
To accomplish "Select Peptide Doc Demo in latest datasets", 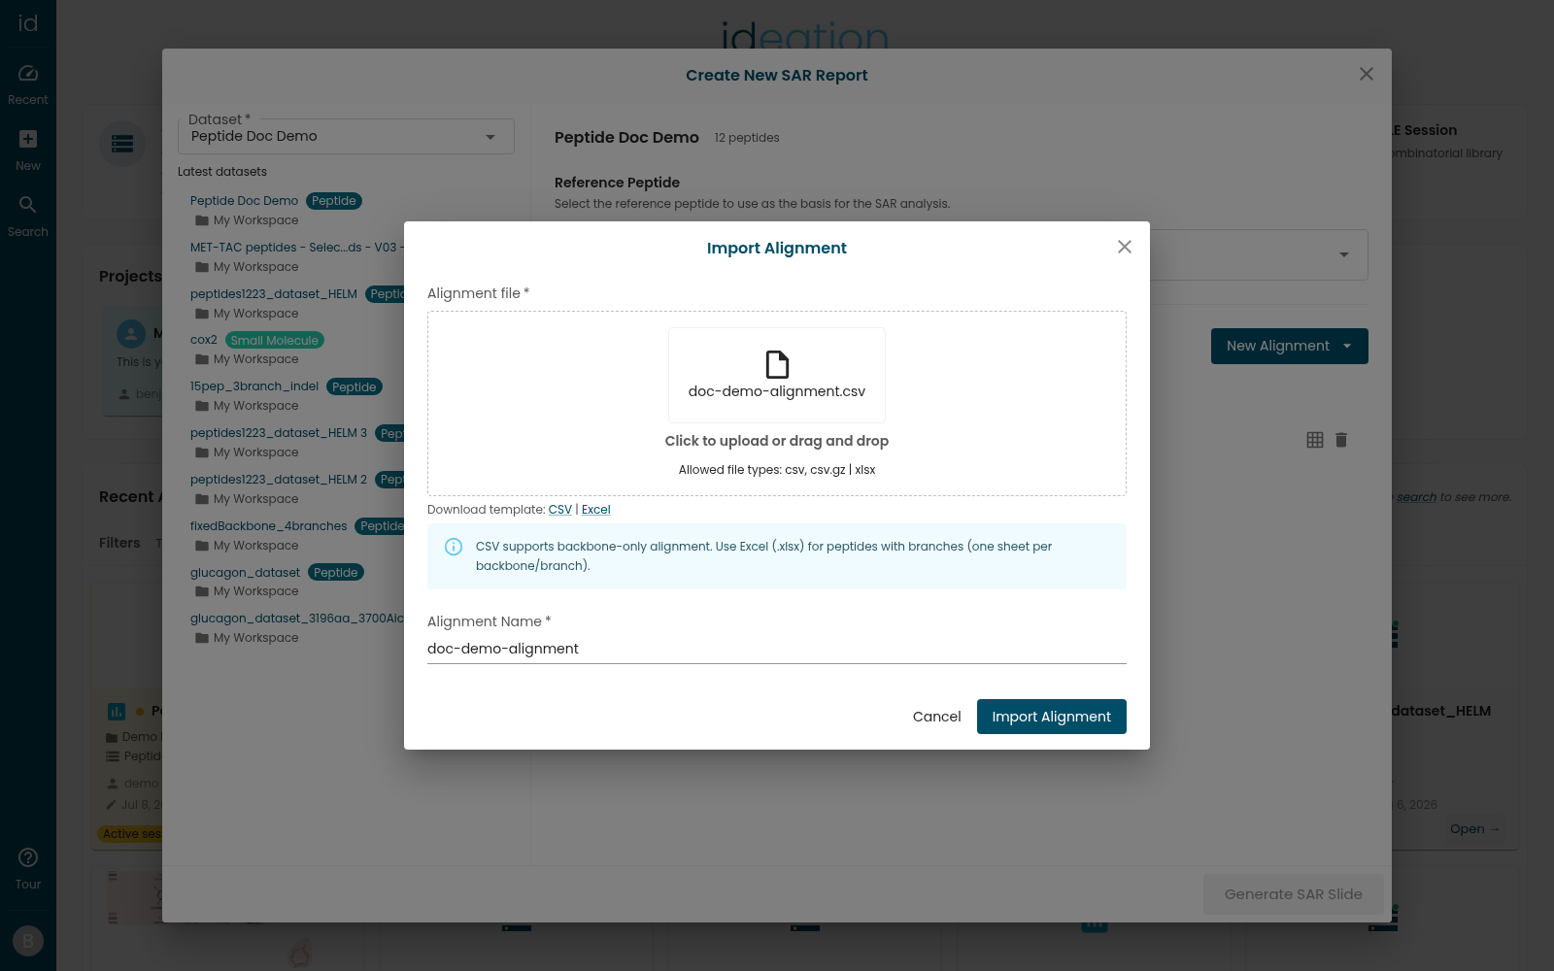I will pos(244,201).
